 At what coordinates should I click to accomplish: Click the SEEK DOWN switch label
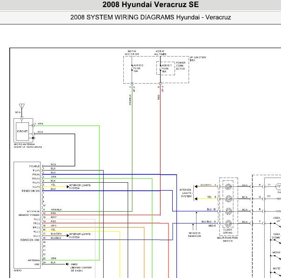tap(276, 236)
